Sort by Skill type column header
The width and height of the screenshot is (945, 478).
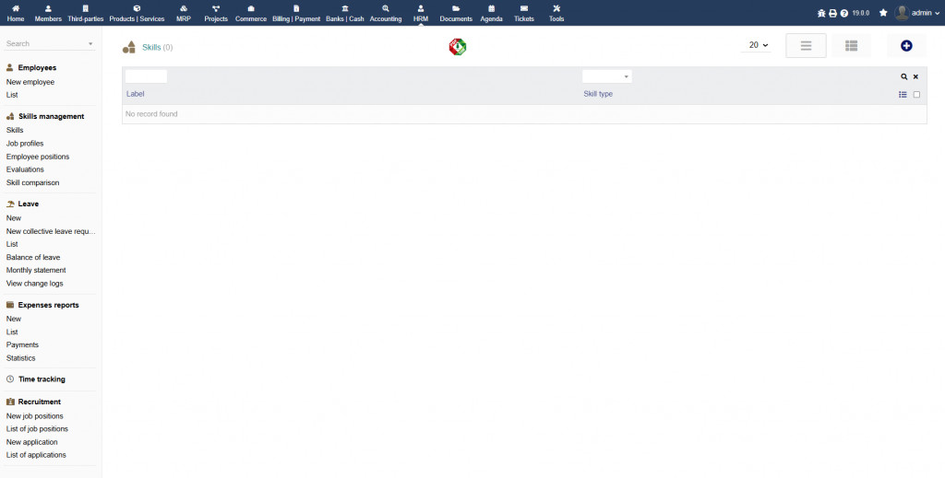click(x=598, y=94)
